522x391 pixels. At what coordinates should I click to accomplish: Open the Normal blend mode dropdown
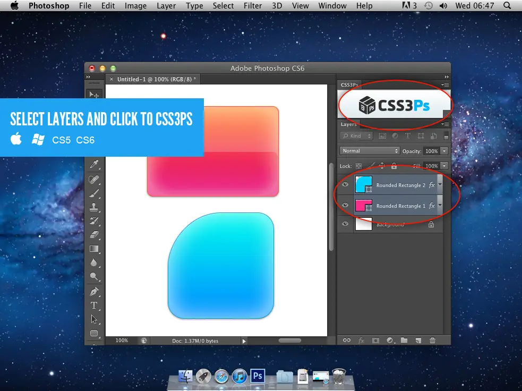pyautogui.click(x=369, y=151)
